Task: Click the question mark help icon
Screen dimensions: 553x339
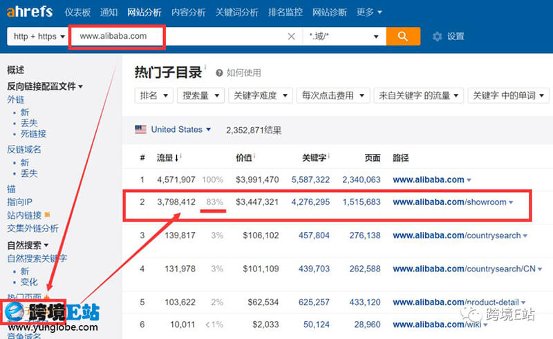Action: point(219,73)
